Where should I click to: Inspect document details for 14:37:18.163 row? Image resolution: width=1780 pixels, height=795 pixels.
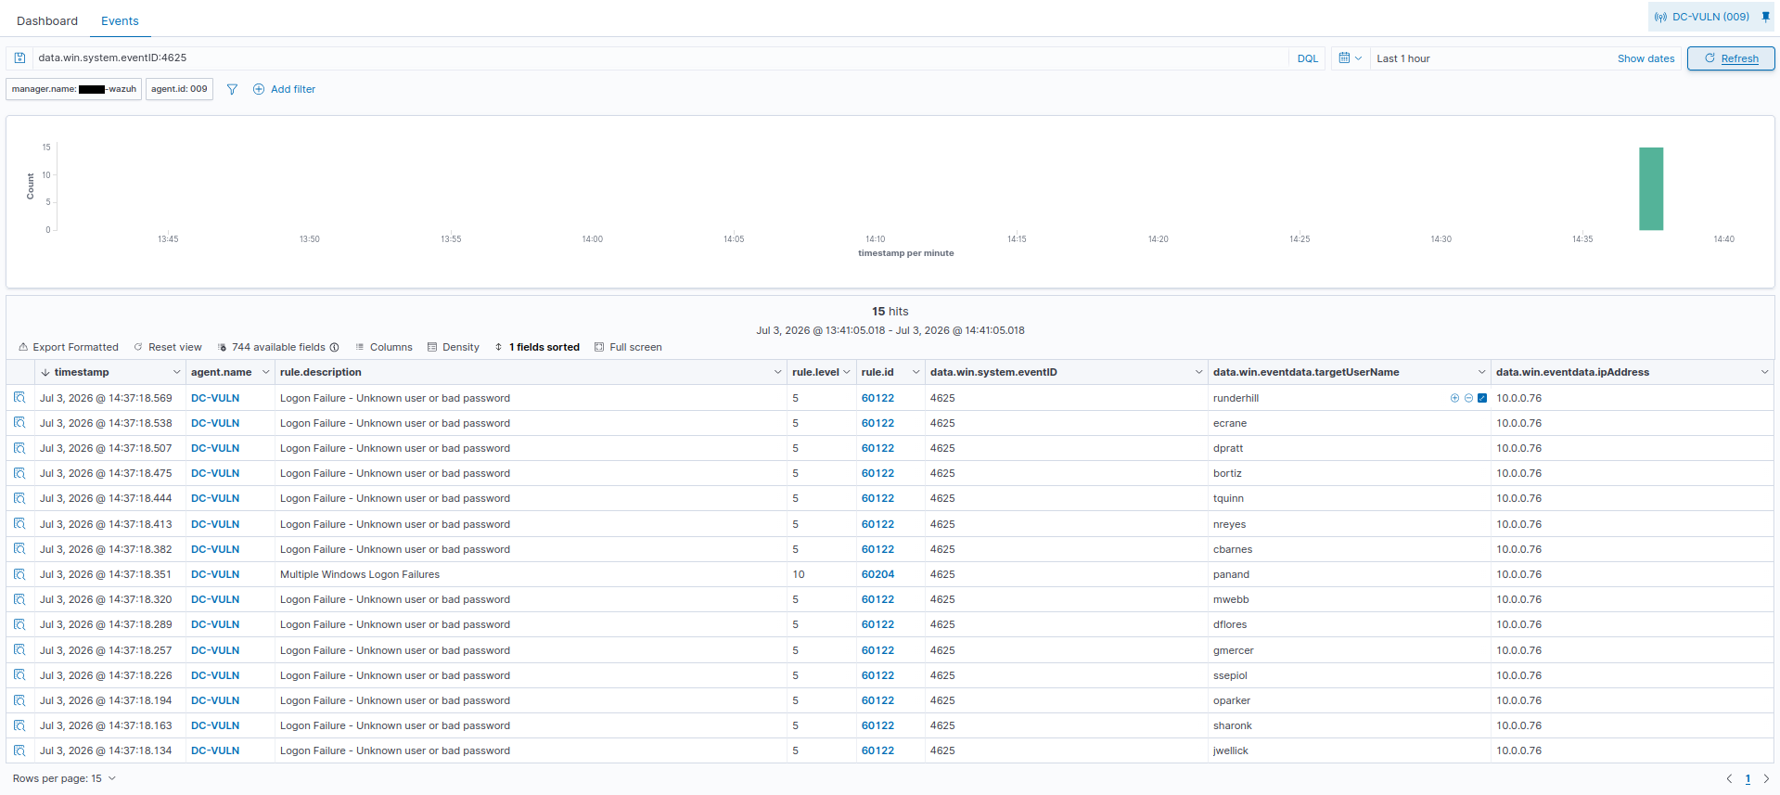[19, 725]
